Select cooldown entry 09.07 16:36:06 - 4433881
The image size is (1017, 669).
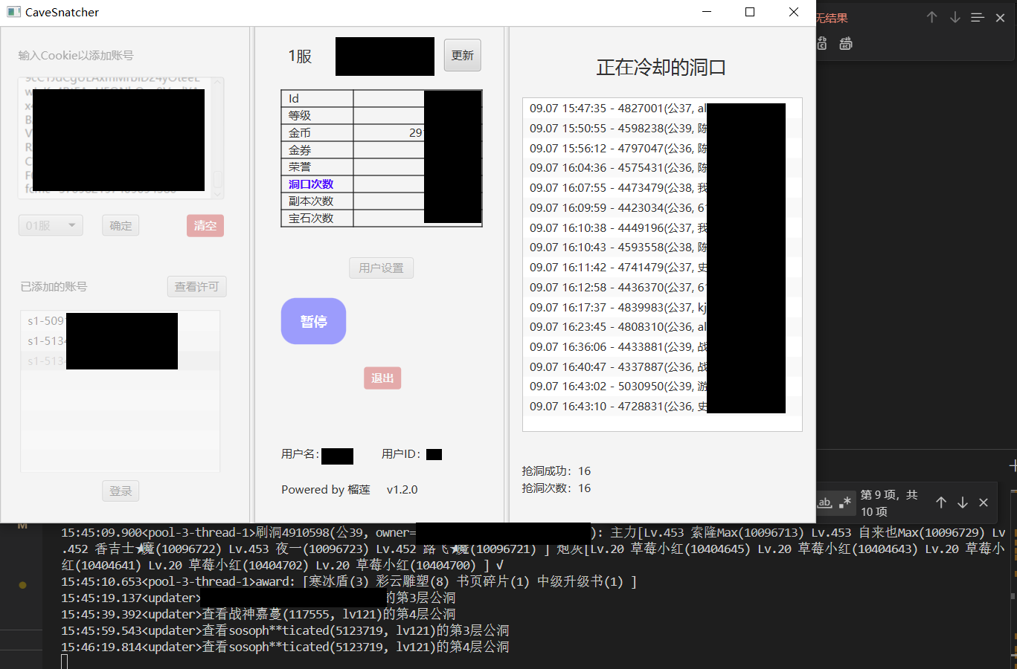662,346
